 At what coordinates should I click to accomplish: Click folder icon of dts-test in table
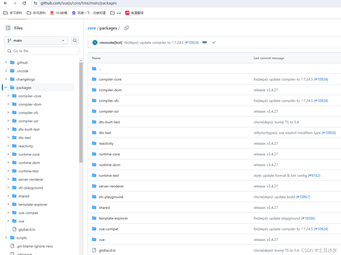(94, 133)
